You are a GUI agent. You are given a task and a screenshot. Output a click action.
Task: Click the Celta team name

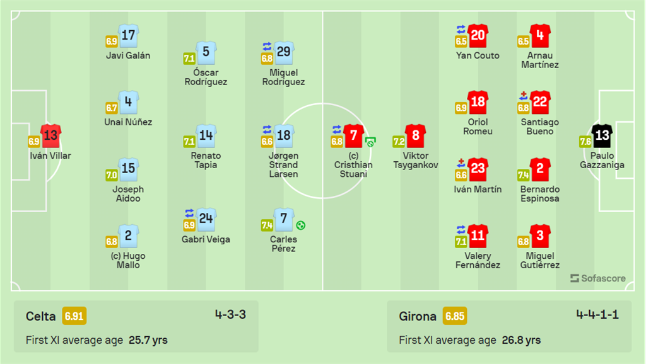point(40,316)
